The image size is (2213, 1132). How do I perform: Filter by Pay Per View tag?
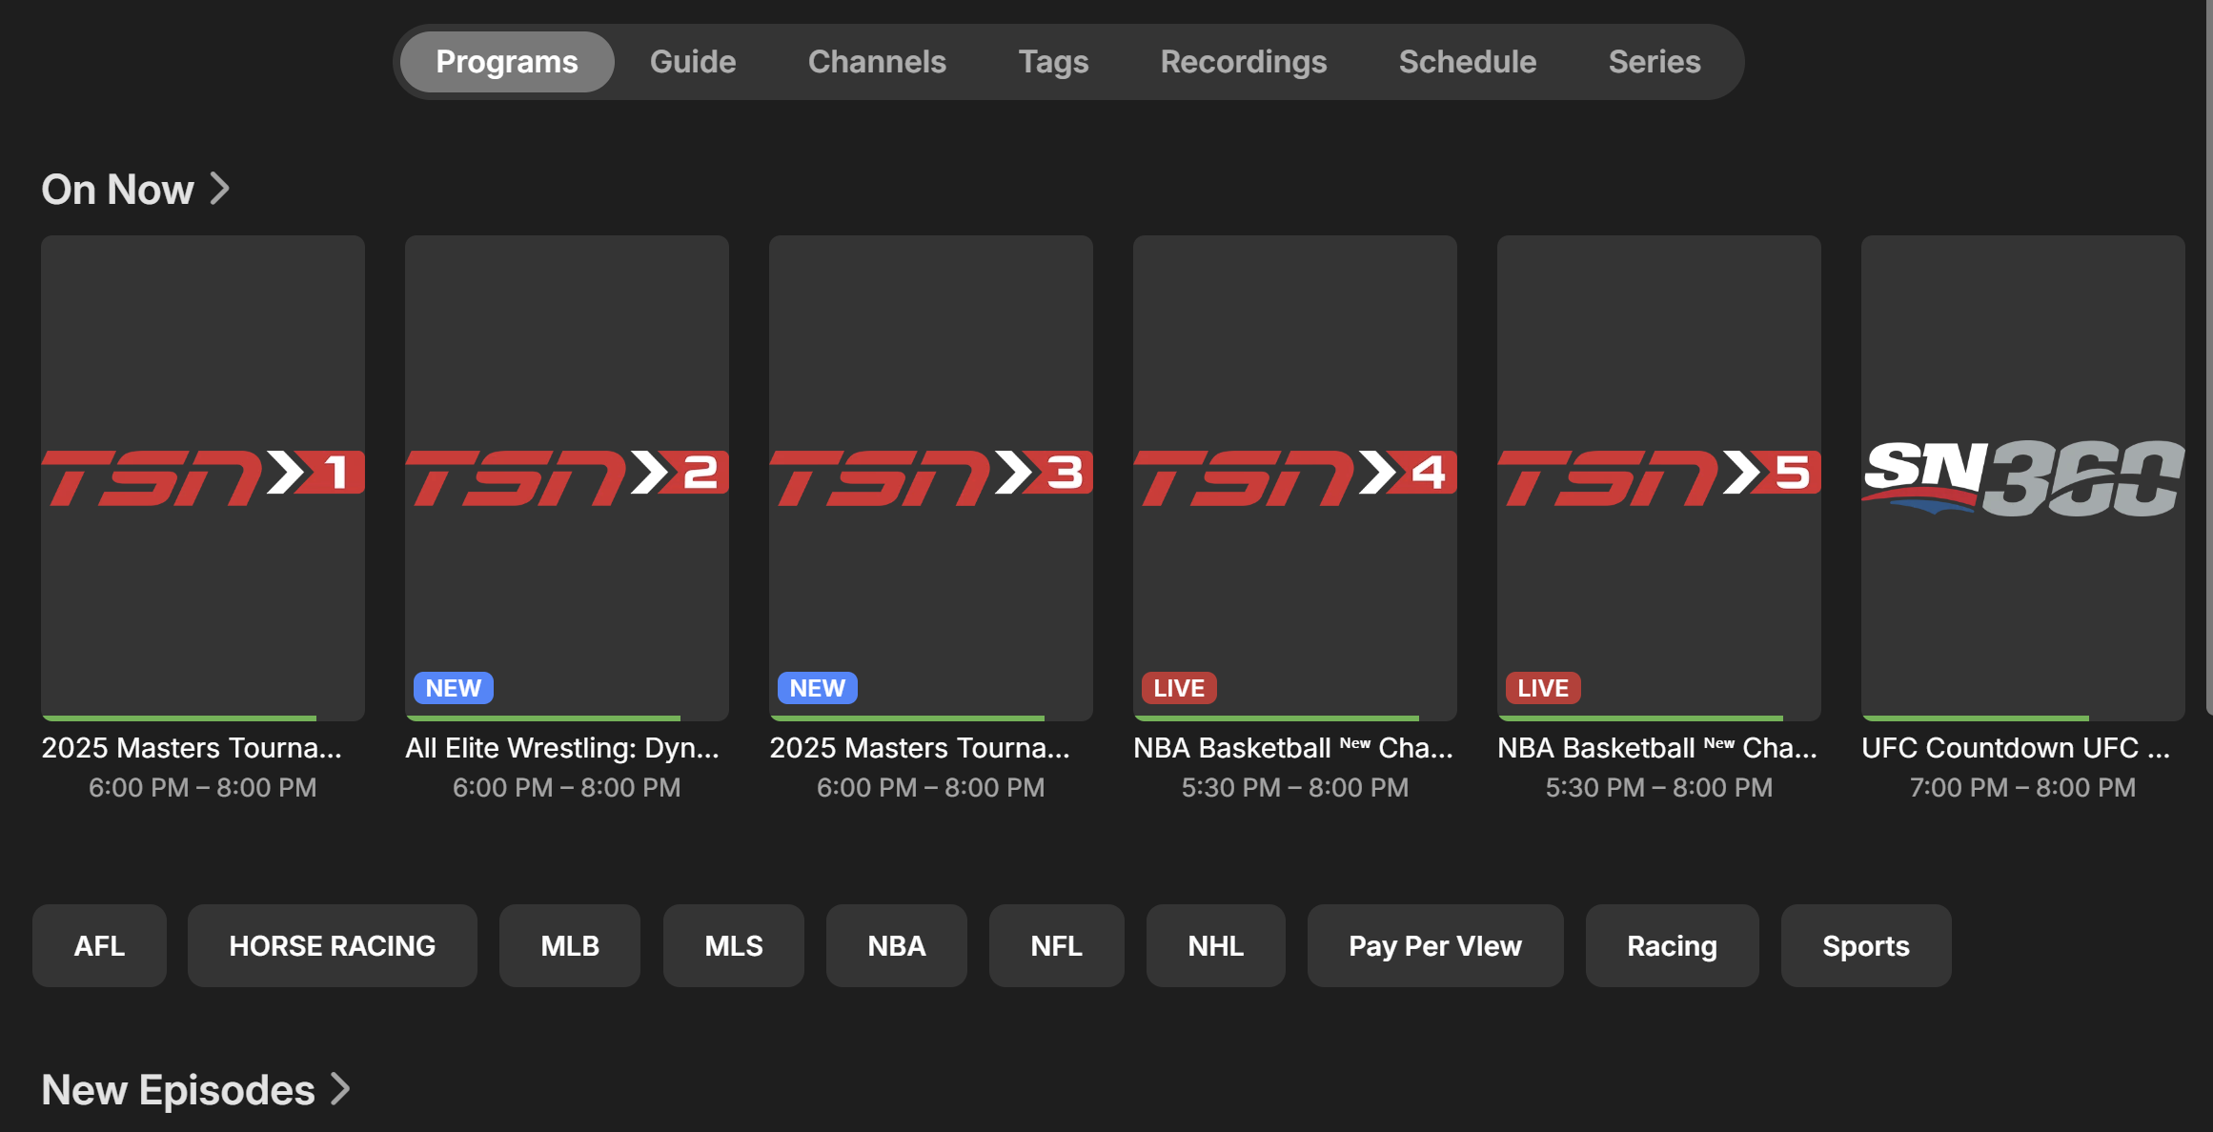[1435, 946]
